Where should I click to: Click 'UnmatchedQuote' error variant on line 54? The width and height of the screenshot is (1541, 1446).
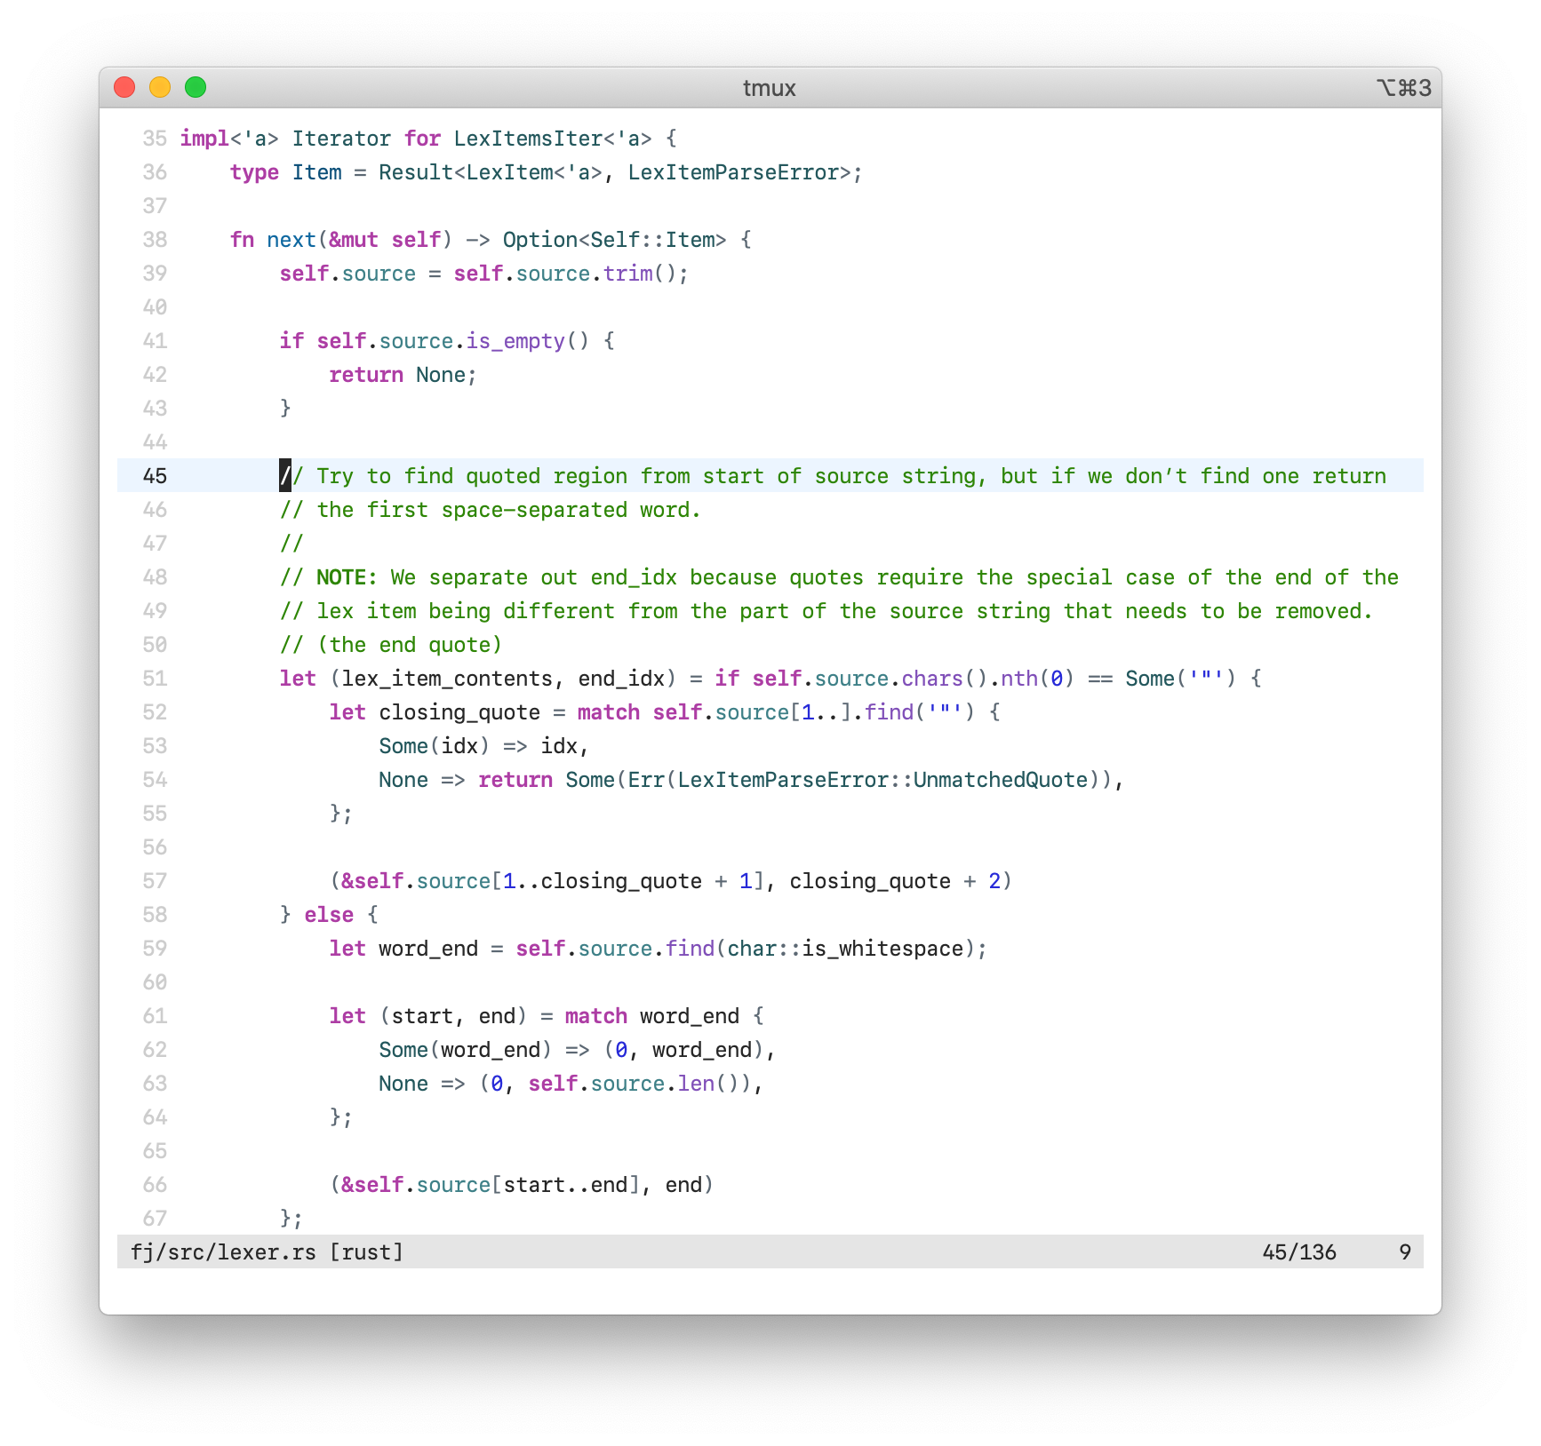(1000, 780)
